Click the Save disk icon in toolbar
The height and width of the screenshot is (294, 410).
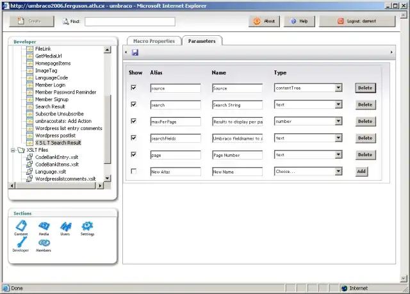tap(135, 52)
